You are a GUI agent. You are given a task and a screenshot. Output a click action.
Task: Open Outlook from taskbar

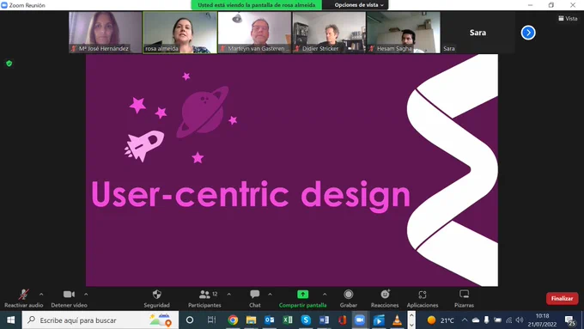point(270,320)
